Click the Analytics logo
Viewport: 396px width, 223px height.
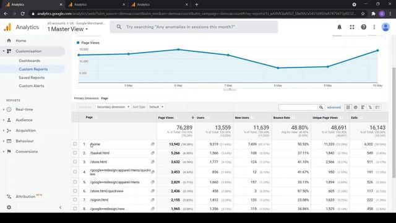tap(7, 27)
